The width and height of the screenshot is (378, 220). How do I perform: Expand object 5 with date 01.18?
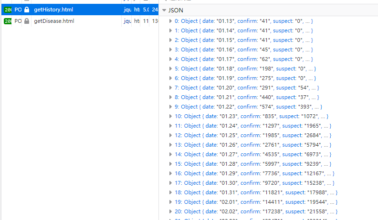tap(170, 69)
